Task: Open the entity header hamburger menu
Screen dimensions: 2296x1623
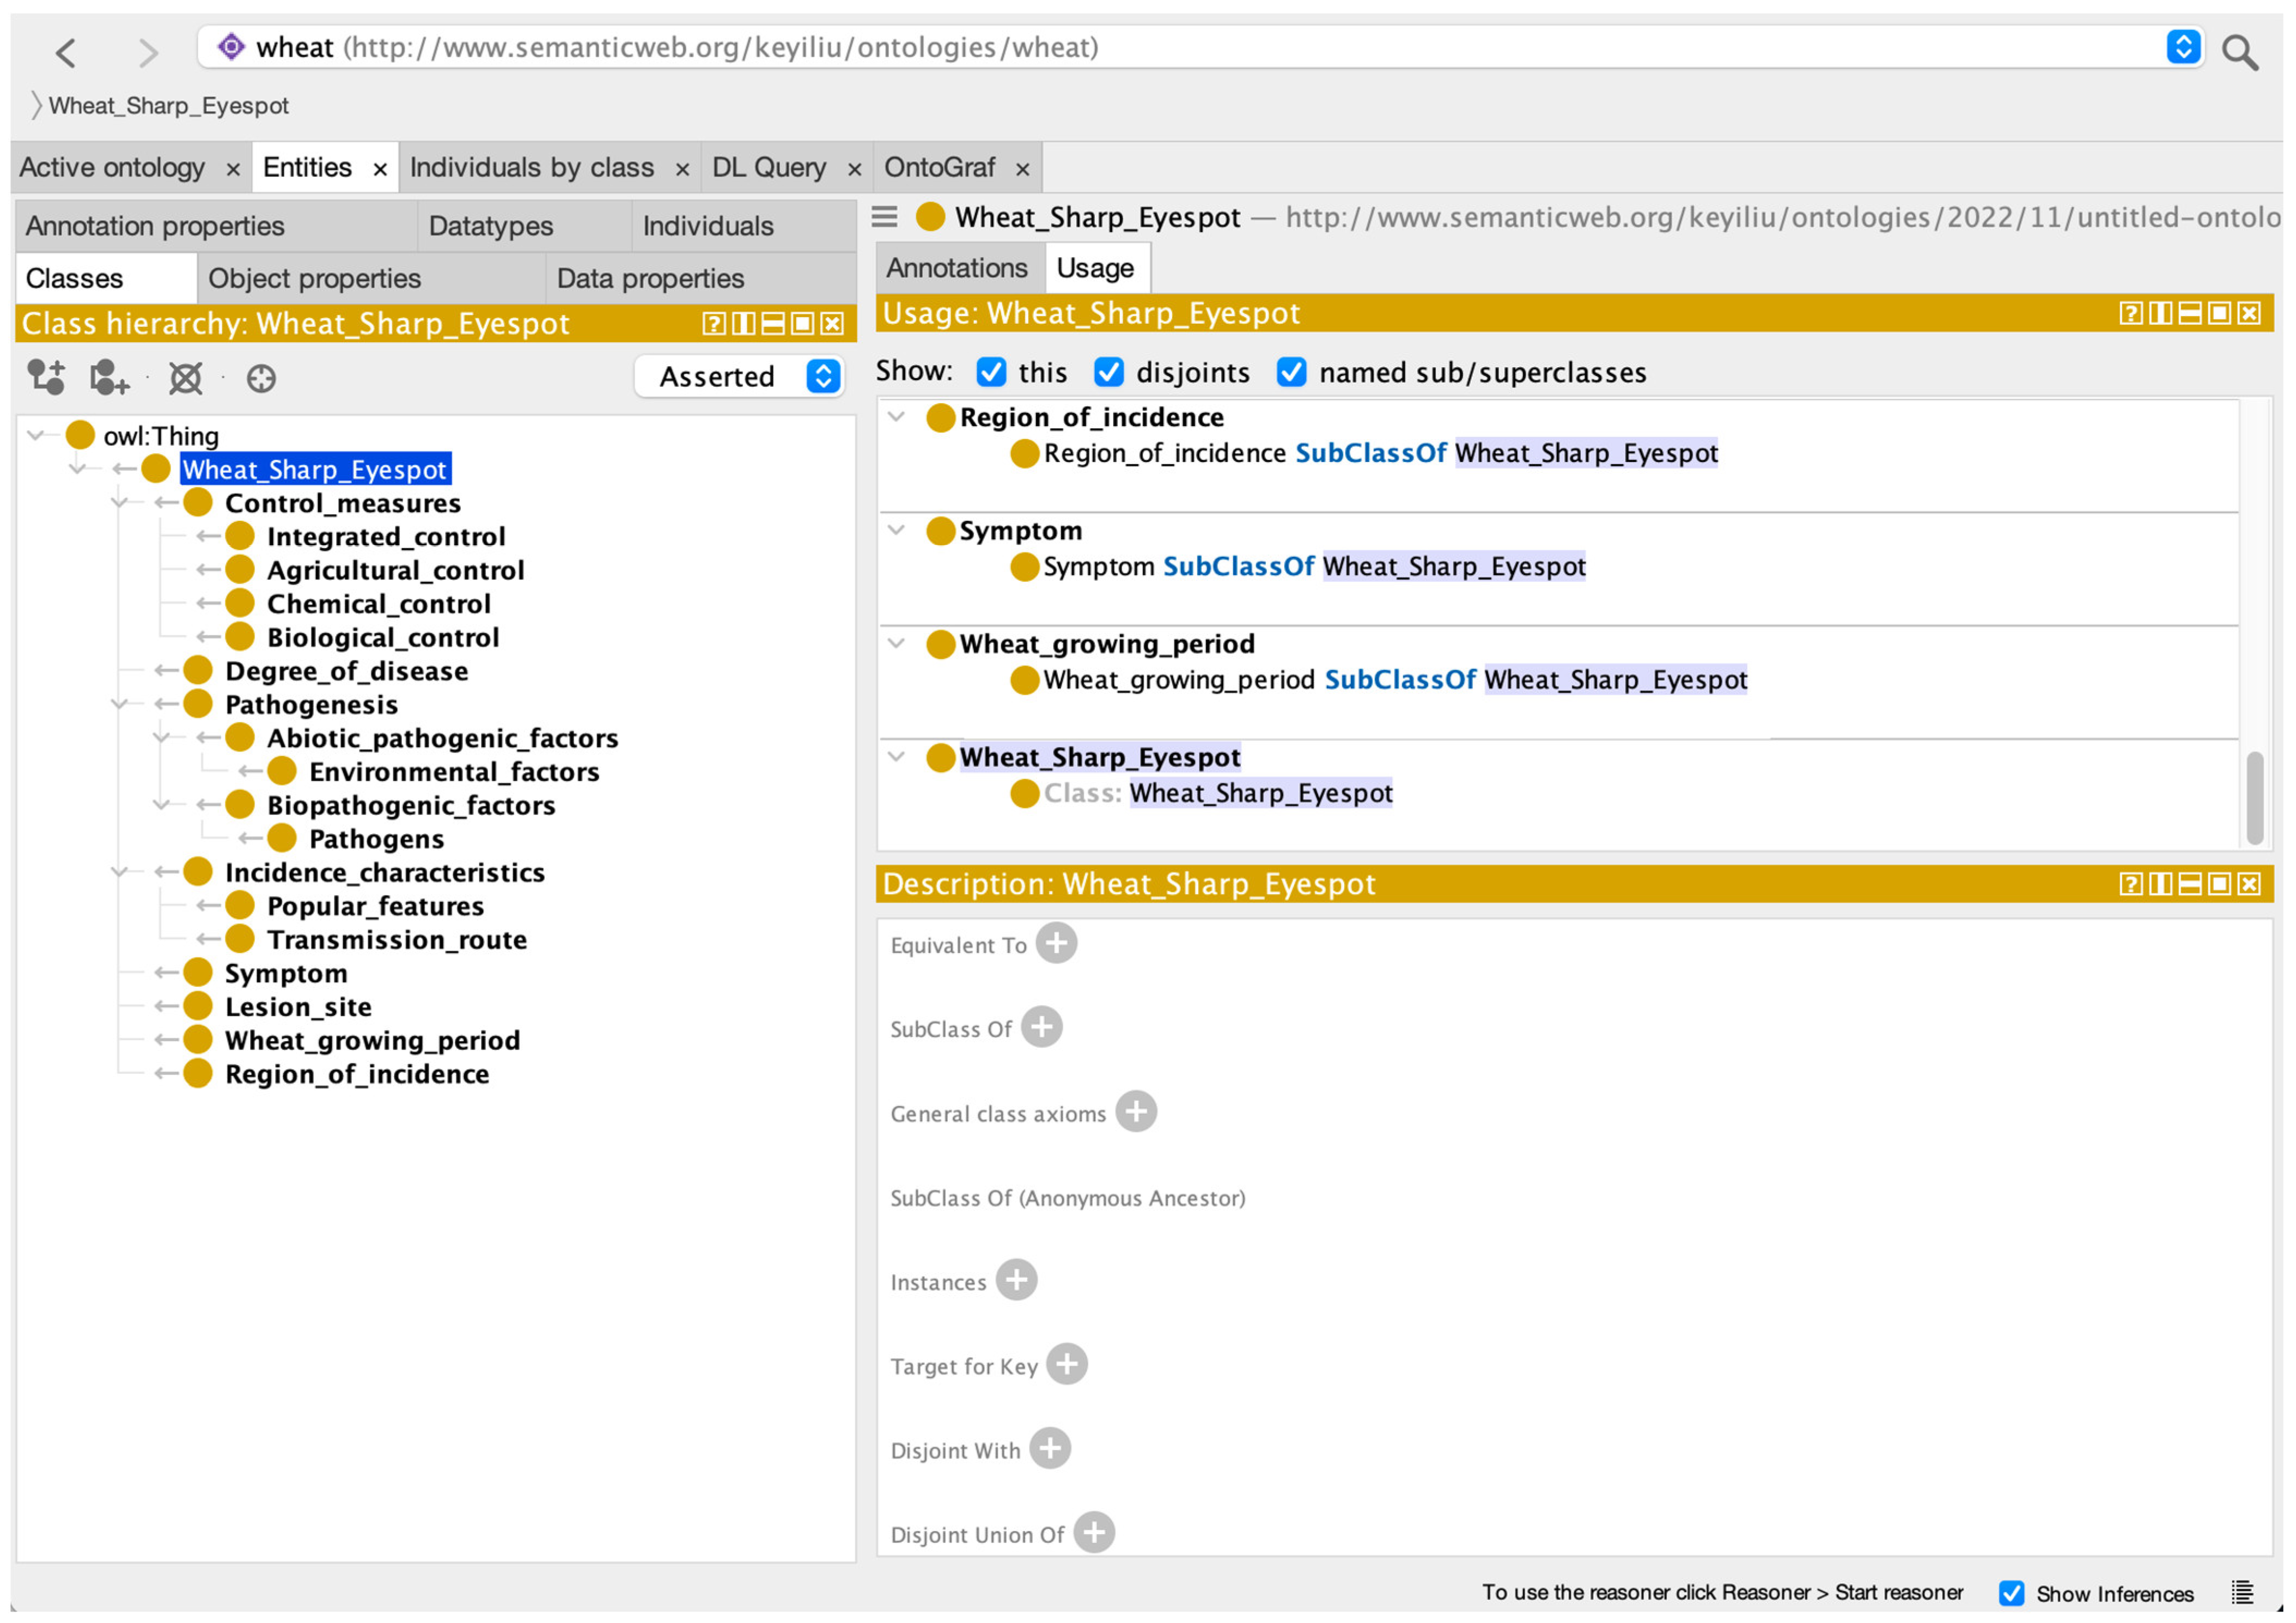Action: (884, 216)
